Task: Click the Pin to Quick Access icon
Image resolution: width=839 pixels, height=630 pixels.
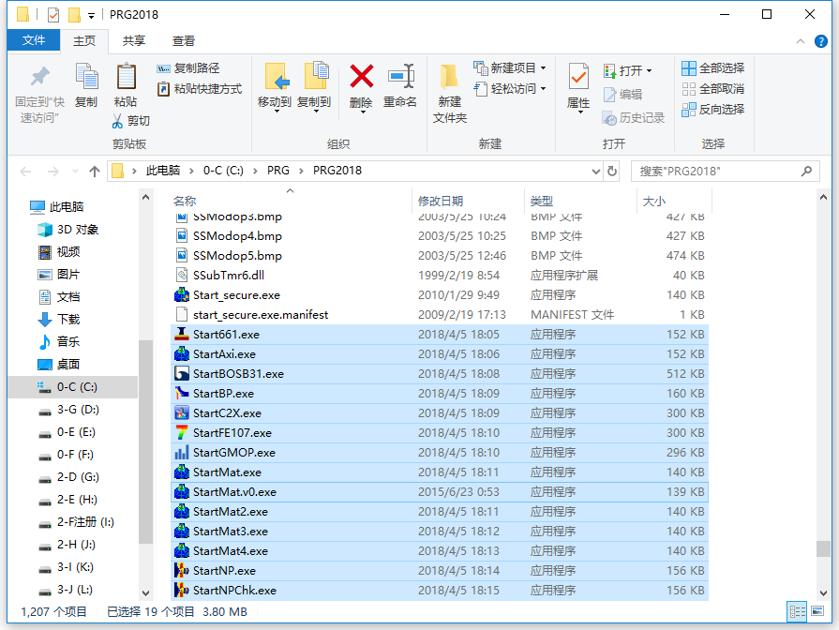Action: tap(39, 77)
